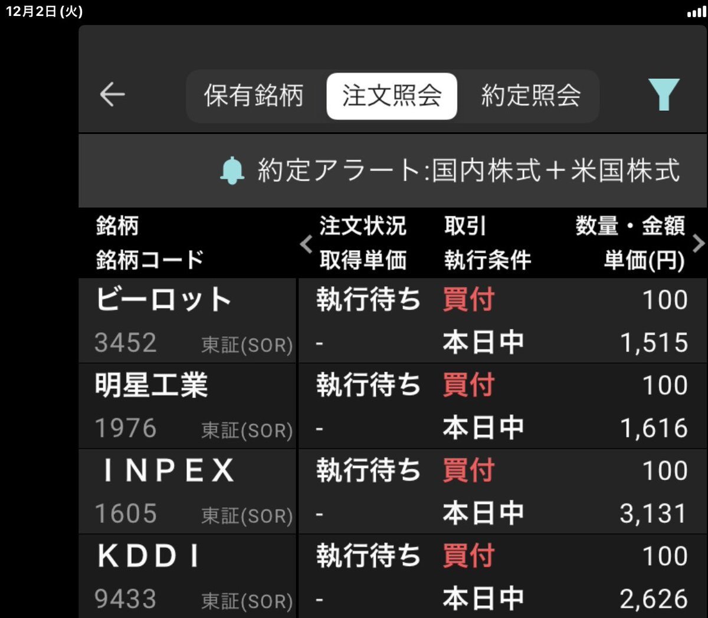
Task: Open the ビーロット order row
Action: (393, 321)
